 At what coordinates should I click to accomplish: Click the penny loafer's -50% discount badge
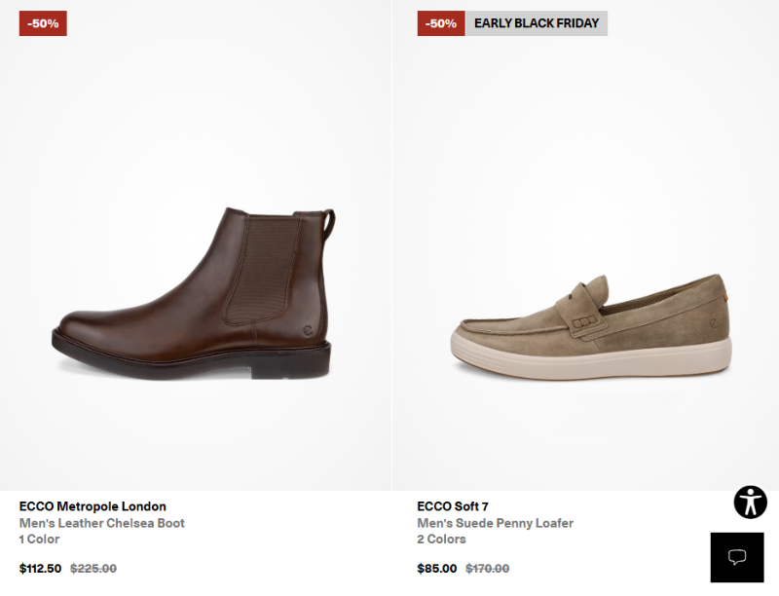pos(441,23)
